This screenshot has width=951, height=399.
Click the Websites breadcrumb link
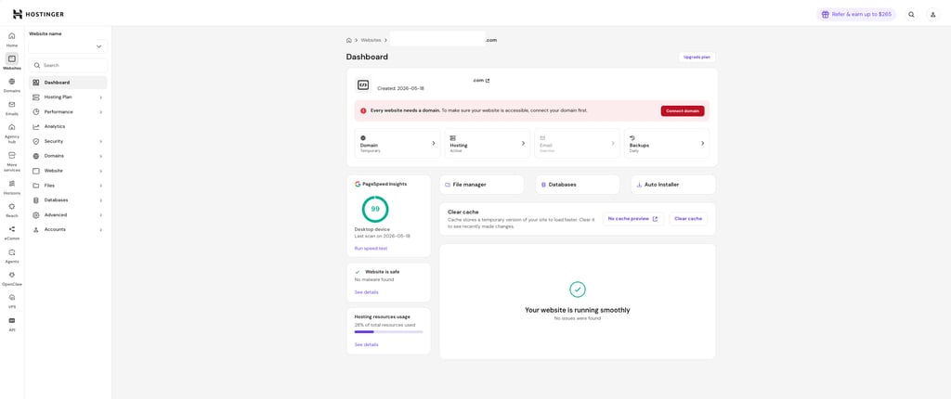tap(371, 40)
